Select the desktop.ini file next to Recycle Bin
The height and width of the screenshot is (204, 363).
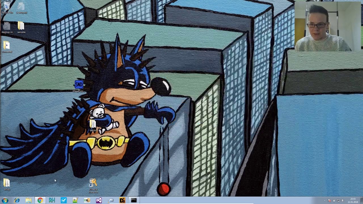coord(22,7)
